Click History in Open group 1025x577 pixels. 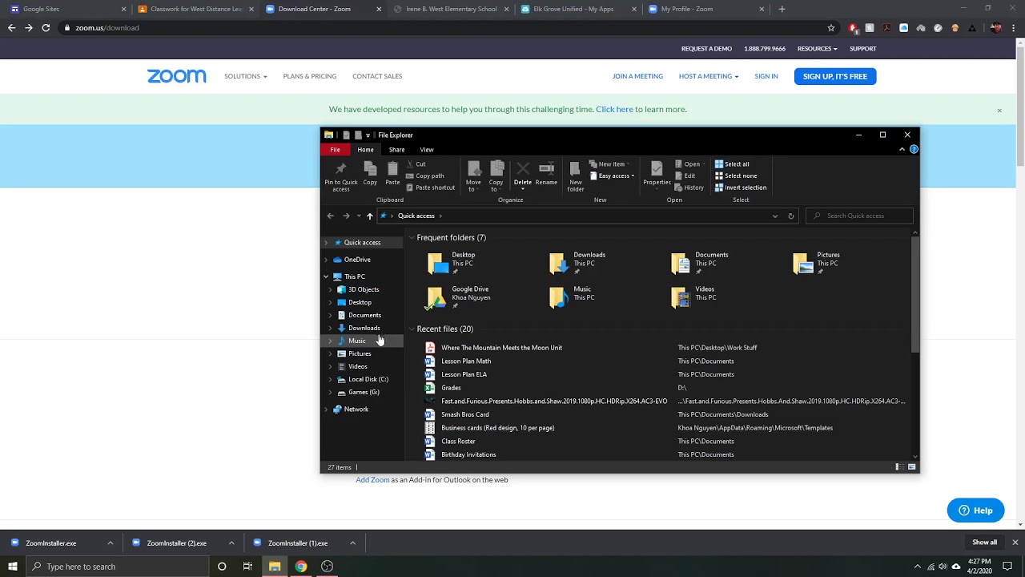click(689, 188)
